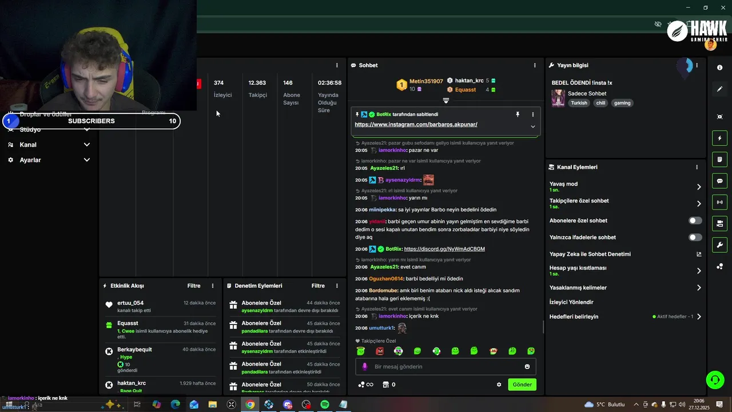Image resolution: width=732 pixels, height=412 pixels.
Task: Open Sohbet panel three-dot menu
Action: pyautogui.click(x=535, y=65)
